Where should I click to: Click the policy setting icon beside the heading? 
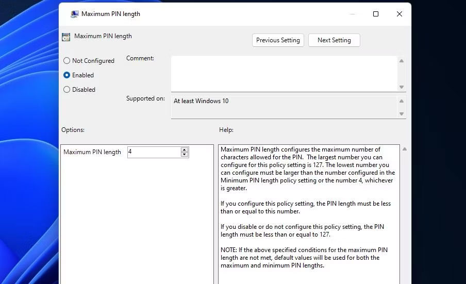(66, 37)
